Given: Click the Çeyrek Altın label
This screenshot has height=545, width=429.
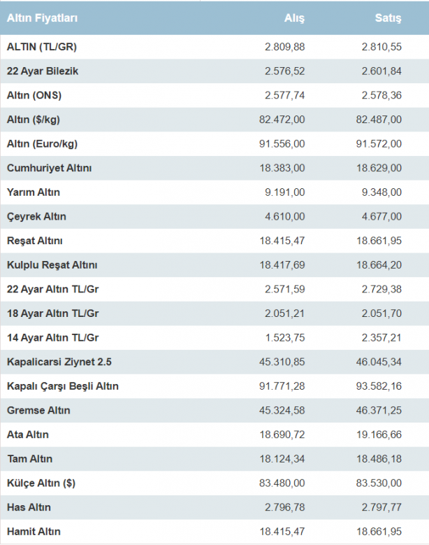Looking at the screenshot, I should tap(36, 217).
